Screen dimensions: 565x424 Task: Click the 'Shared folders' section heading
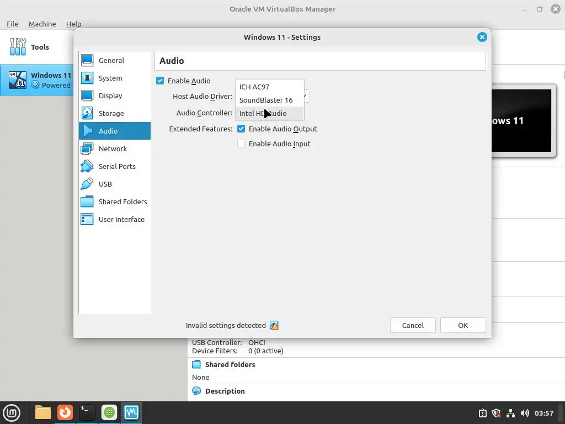pos(230,364)
